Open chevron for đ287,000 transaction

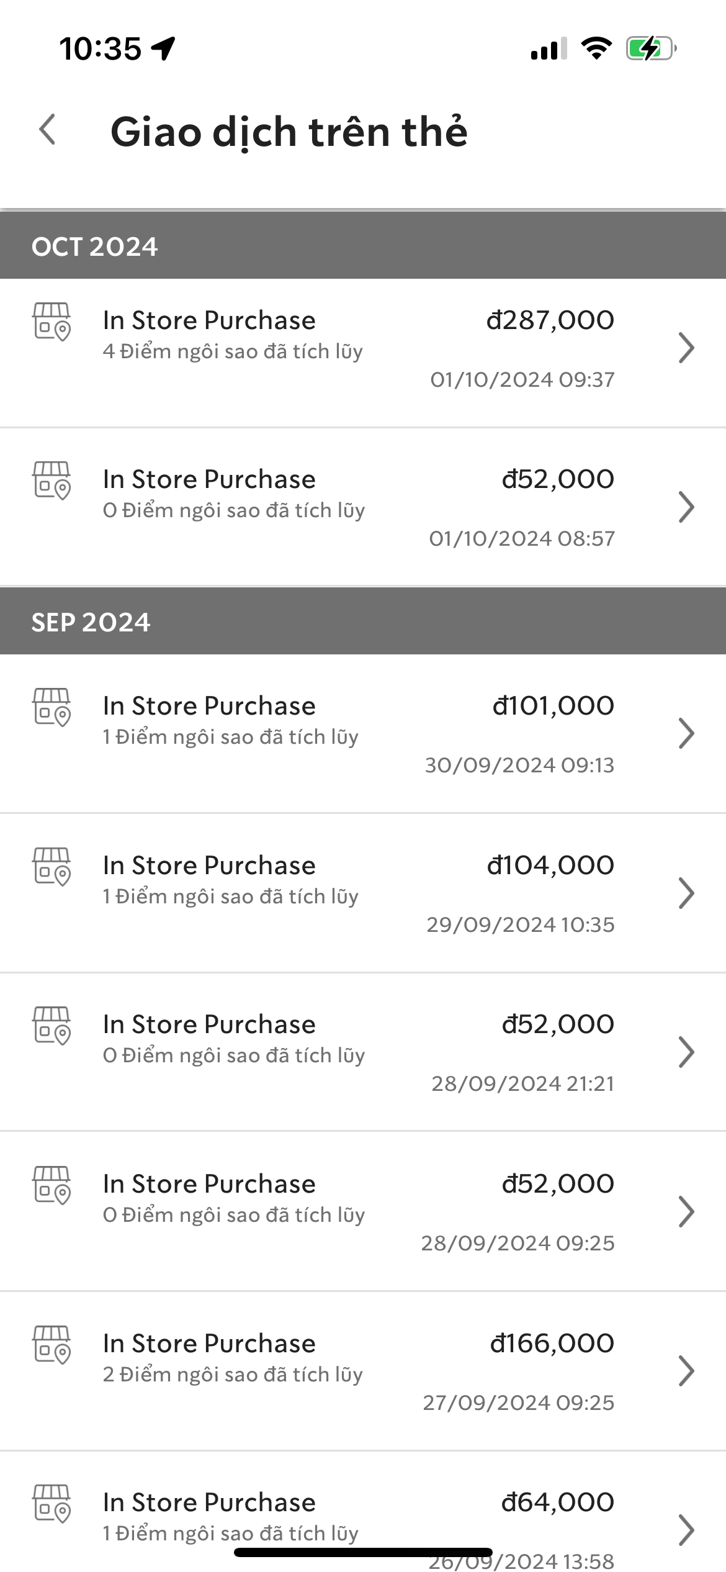[686, 348]
